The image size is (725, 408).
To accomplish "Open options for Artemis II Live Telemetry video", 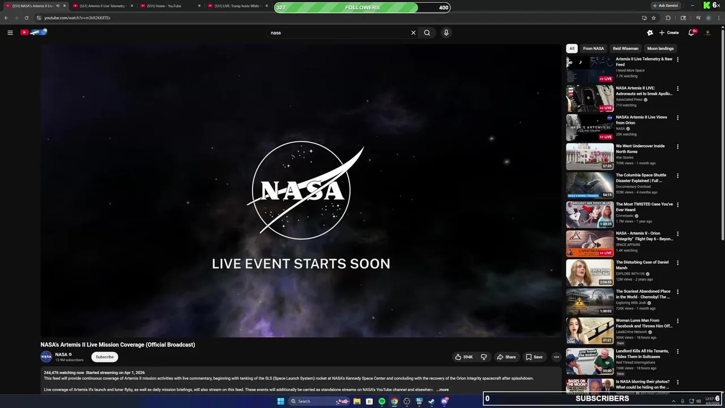I will (x=677, y=59).
